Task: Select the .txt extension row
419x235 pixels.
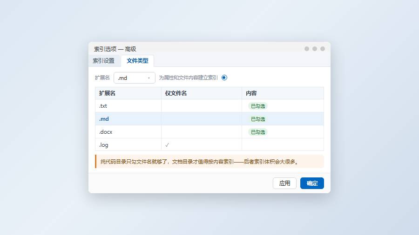Action: 209,106
